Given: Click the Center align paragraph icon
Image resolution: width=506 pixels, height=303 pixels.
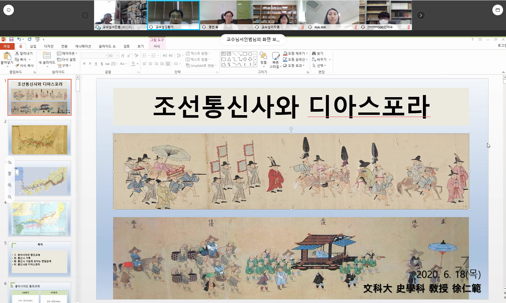Looking at the screenshot, I should 150,64.
